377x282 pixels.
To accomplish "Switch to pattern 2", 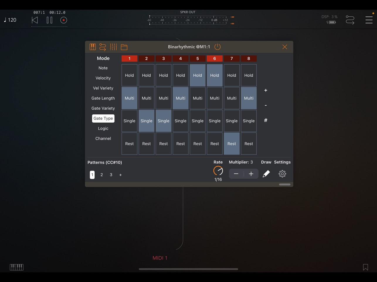I will point(102,175).
